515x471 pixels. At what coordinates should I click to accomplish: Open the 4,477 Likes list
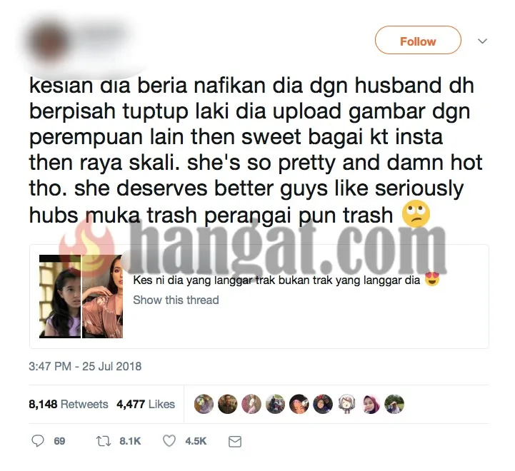pyautogui.click(x=146, y=404)
